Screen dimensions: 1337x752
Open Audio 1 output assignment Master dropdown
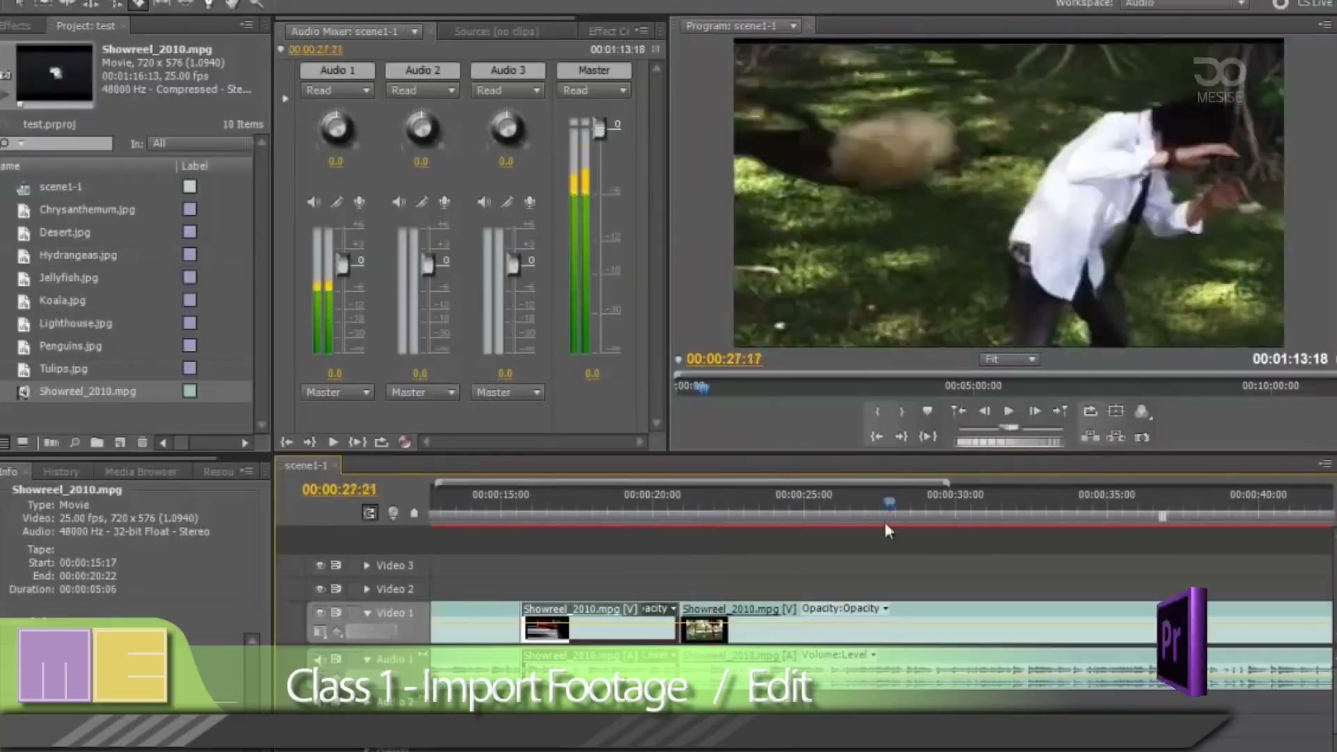(338, 393)
